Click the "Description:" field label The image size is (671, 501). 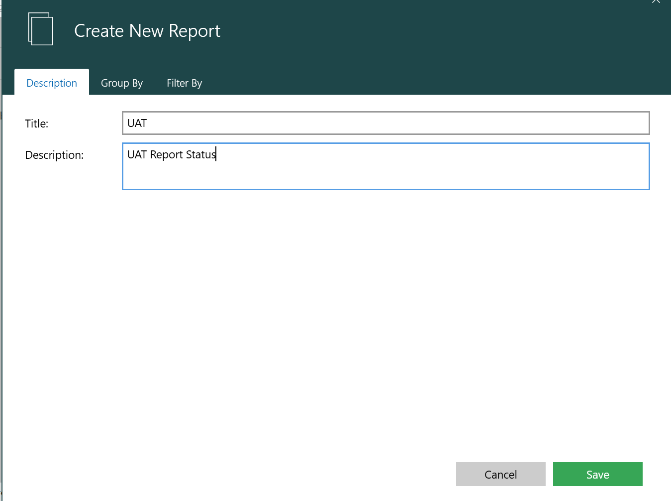point(54,155)
